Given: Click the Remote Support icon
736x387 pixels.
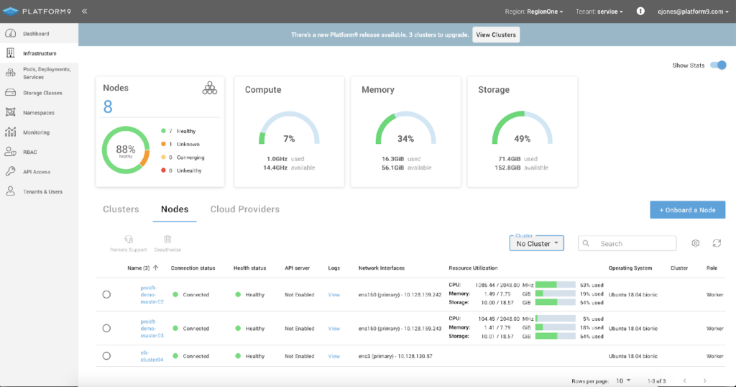Looking at the screenshot, I should [x=128, y=240].
